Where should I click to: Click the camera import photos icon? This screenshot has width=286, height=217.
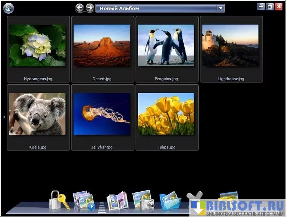143,200
